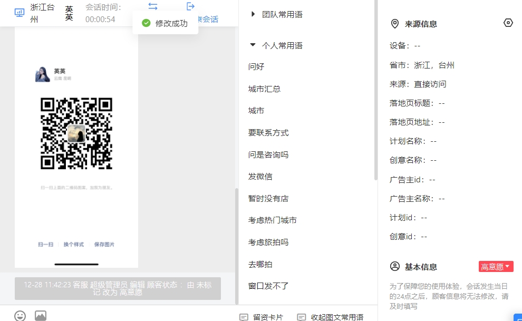Click the status change system message

[x=118, y=288]
